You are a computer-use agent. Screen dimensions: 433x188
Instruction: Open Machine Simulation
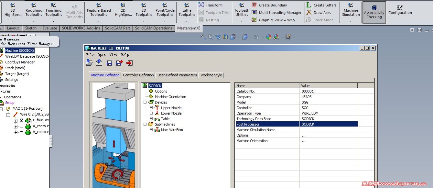point(351,12)
